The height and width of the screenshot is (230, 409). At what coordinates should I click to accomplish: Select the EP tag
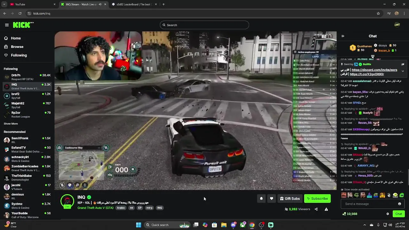tap(140, 208)
